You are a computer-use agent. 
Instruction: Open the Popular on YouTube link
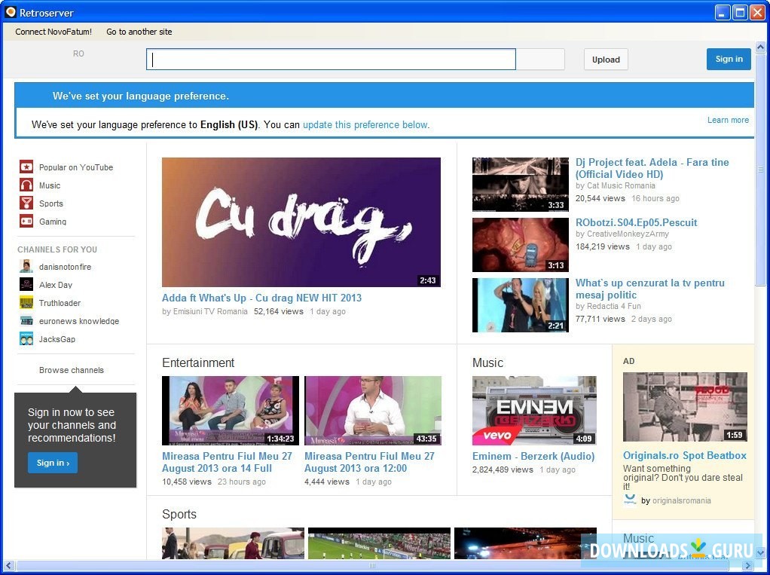[x=76, y=167]
